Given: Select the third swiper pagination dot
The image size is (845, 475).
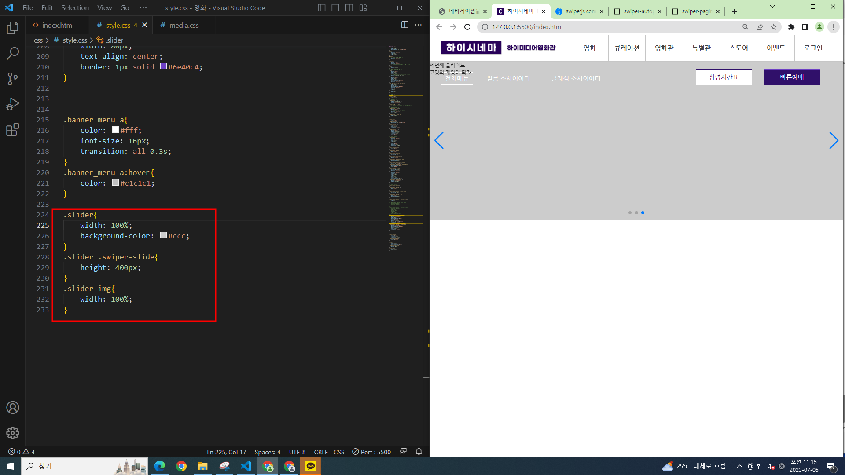Looking at the screenshot, I should pos(643,213).
